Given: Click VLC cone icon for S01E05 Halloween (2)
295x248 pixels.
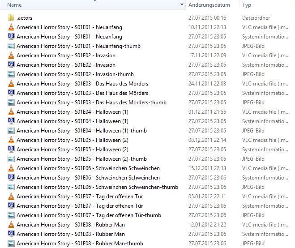Looking at the screenshot, I should tap(11, 140).
